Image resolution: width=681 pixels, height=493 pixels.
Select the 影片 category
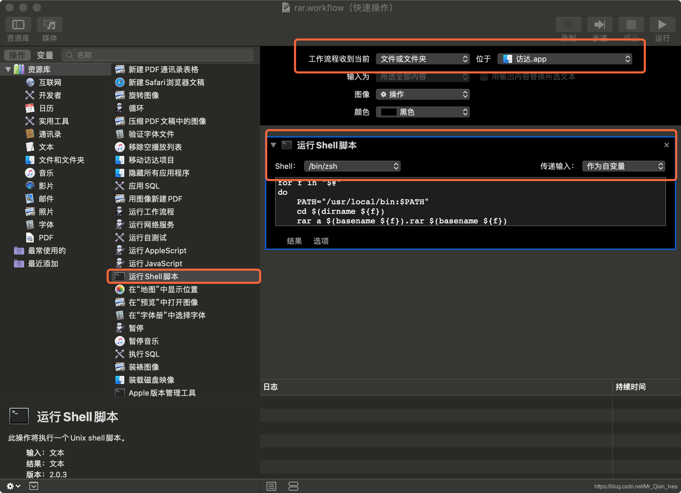coord(46,186)
